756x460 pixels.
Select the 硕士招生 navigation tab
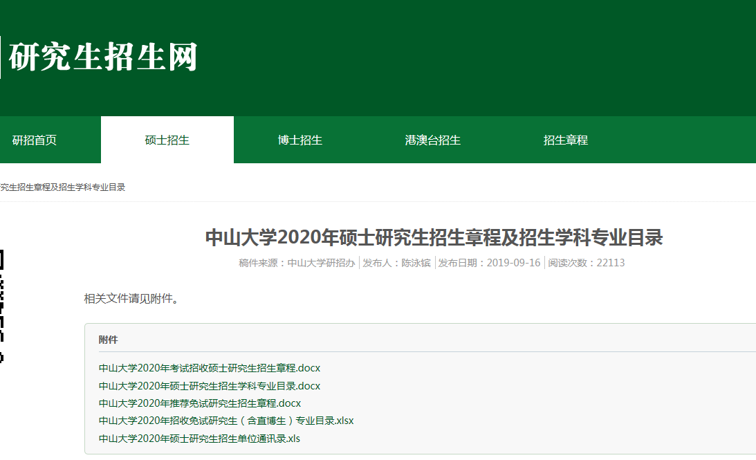[167, 140]
